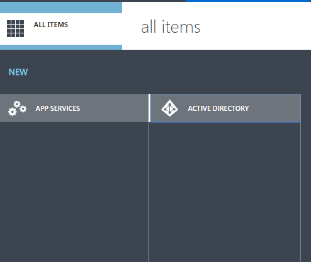Click the ALL ITEMS grid icon

pyautogui.click(x=15, y=28)
